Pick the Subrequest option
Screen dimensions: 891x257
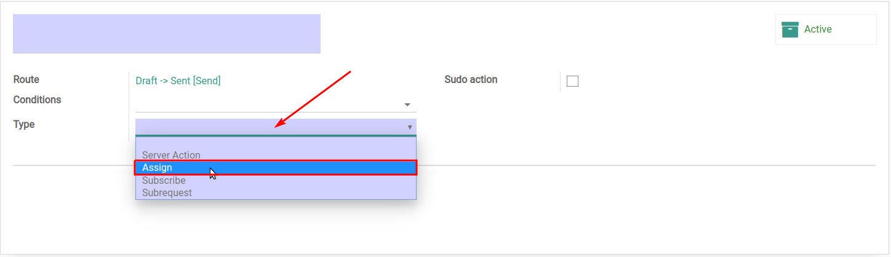(x=167, y=192)
